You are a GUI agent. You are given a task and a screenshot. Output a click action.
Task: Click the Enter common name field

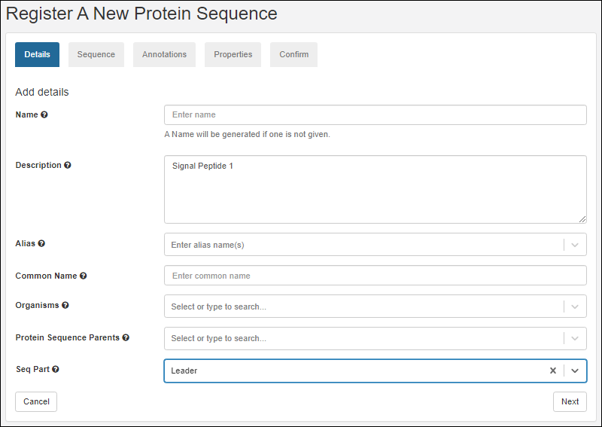click(x=375, y=276)
